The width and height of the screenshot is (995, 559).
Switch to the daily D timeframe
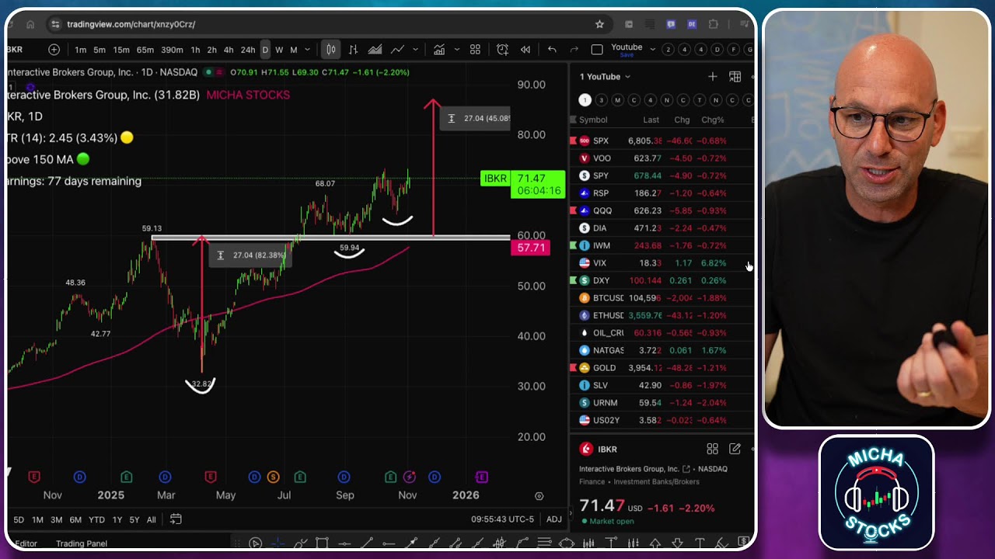click(265, 50)
